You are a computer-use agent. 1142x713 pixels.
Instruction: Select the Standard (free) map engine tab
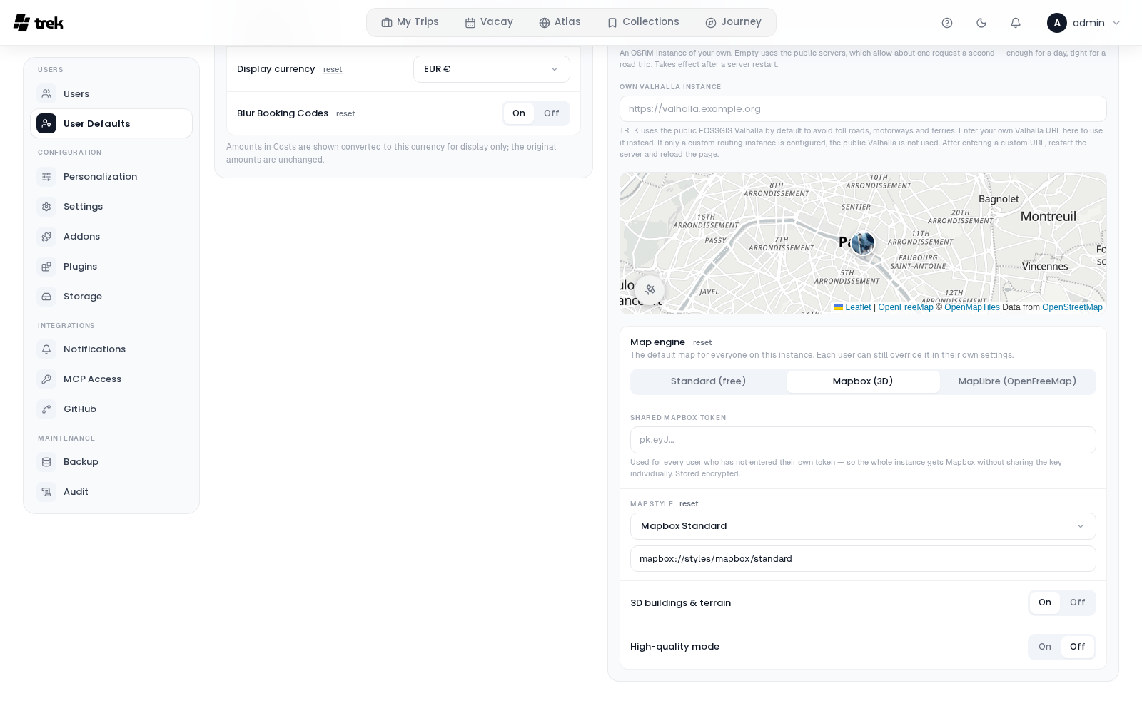[708, 381]
